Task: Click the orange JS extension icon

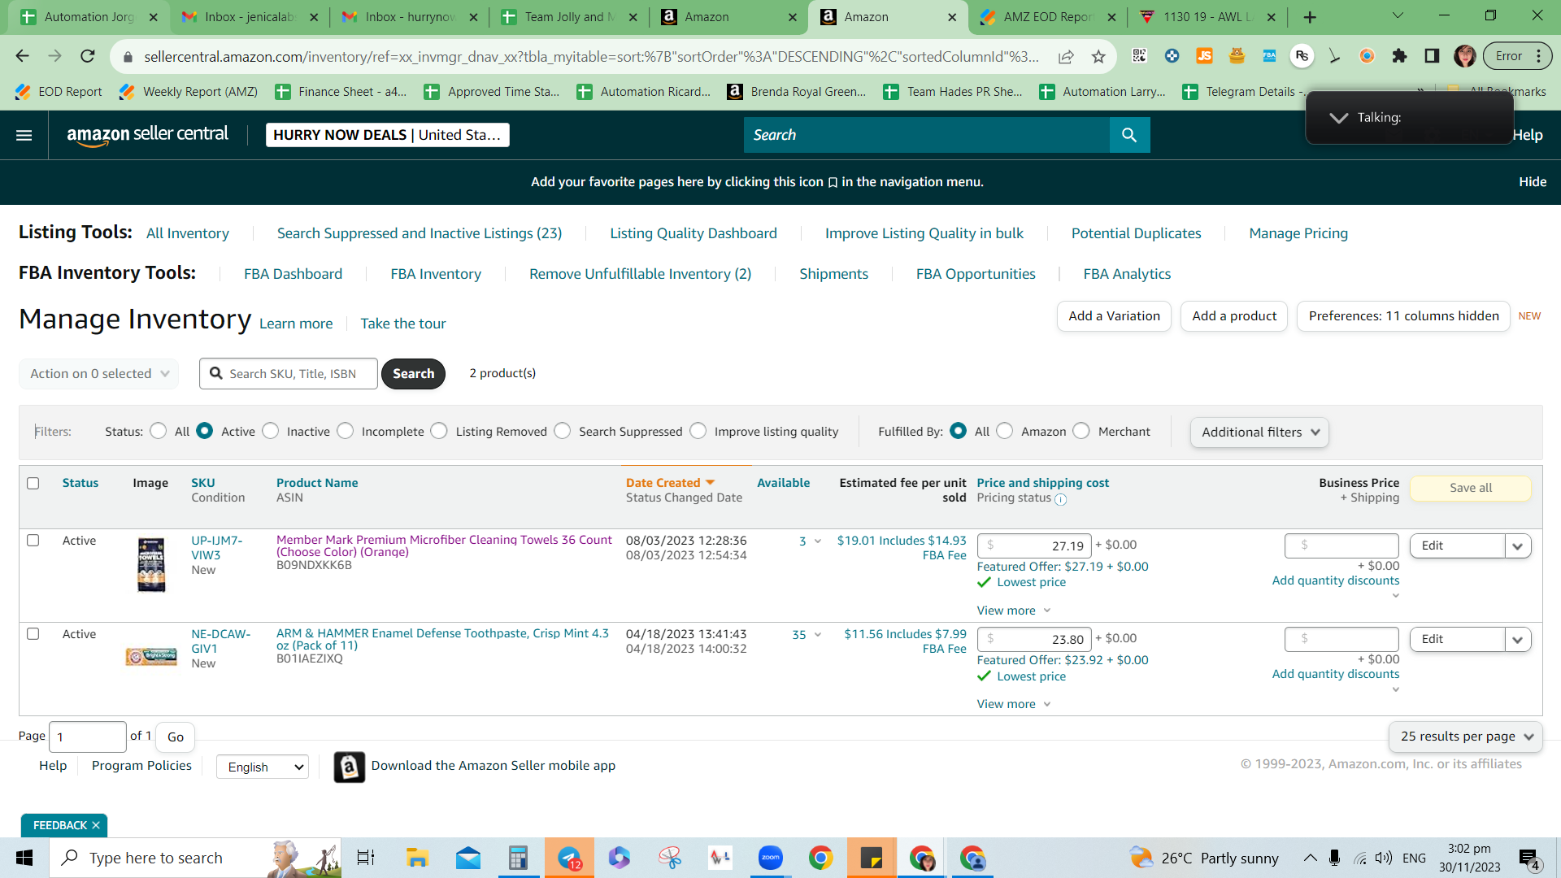Action: (1204, 56)
